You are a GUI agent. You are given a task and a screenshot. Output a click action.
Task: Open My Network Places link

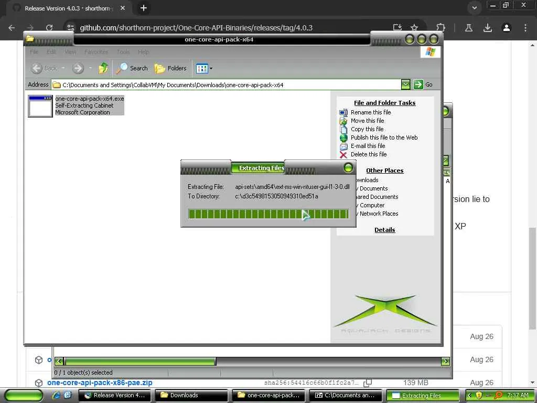pyautogui.click(x=378, y=214)
